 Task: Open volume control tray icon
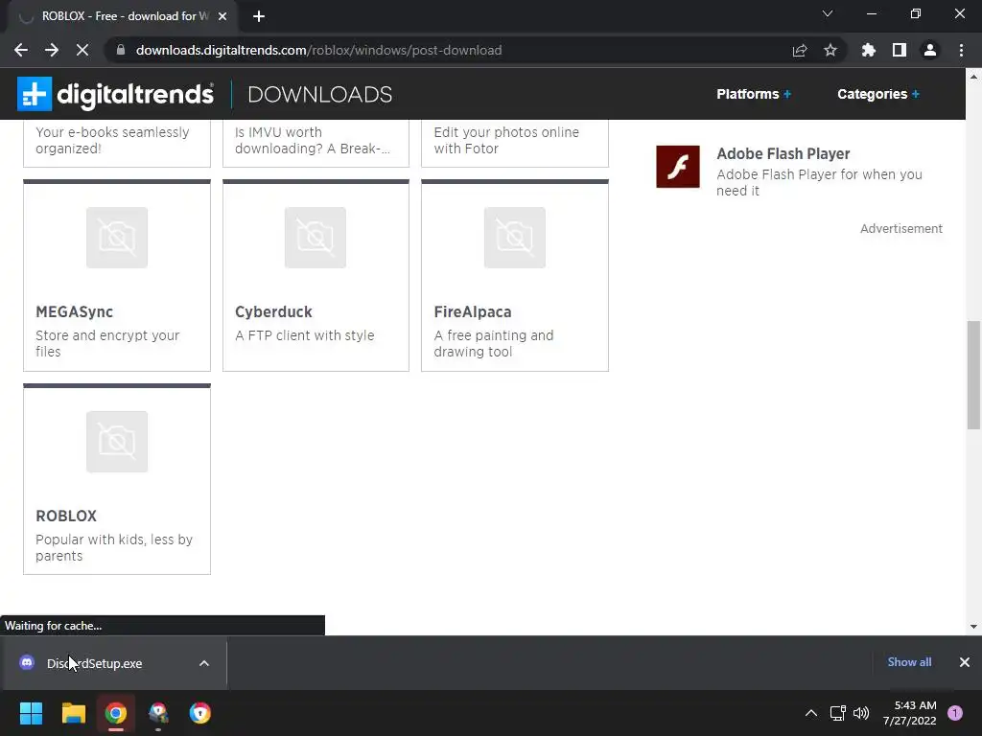(861, 713)
